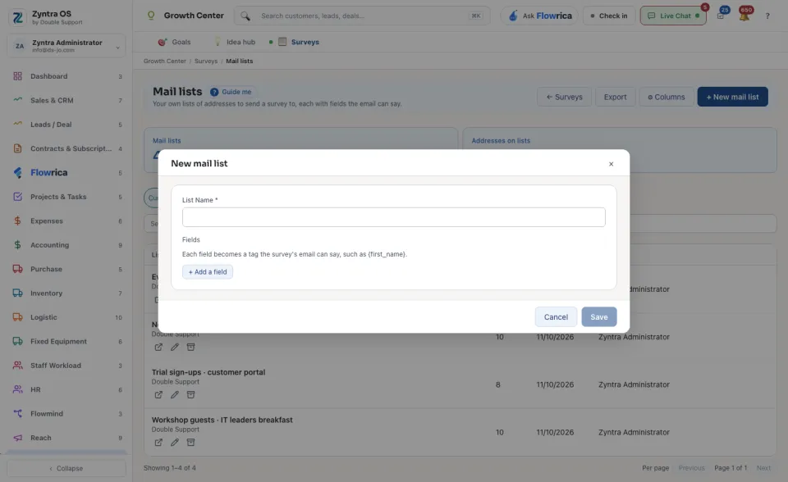Switch to the Goals tab
788x482 pixels.
(x=174, y=42)
